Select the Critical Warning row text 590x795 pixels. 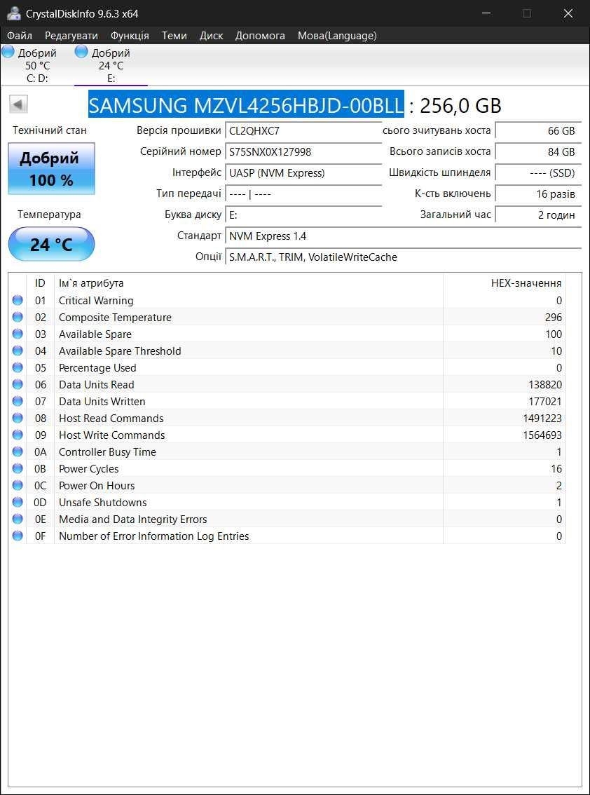pos(96,301)
